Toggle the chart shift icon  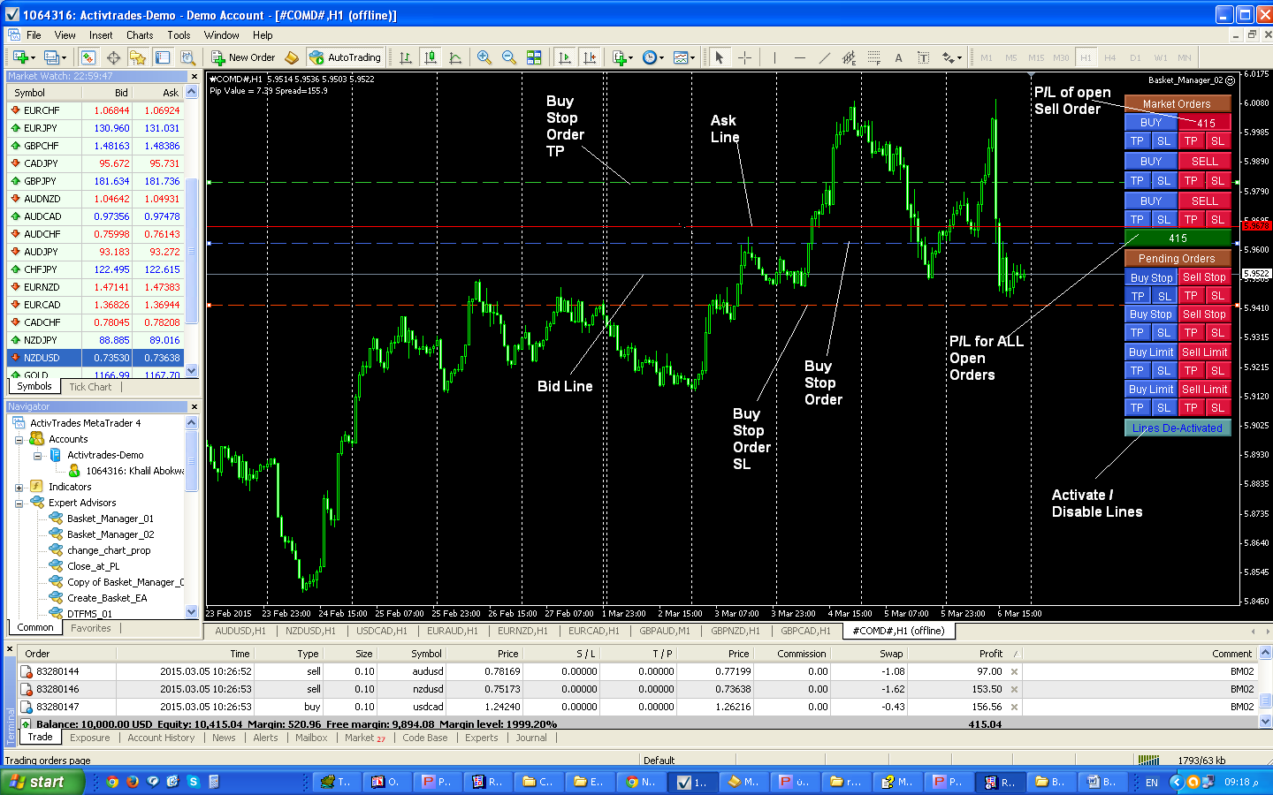(590, 57)
